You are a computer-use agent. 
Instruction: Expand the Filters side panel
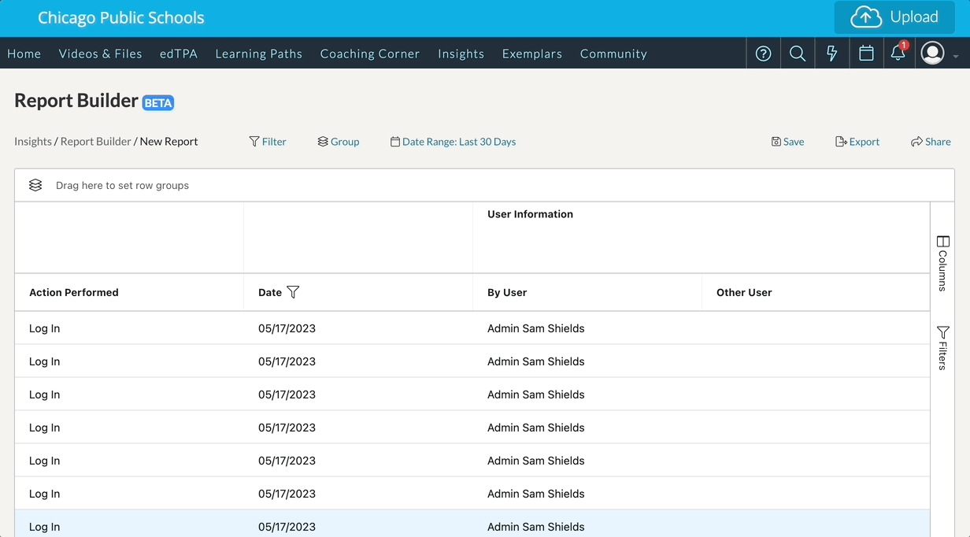942,348
